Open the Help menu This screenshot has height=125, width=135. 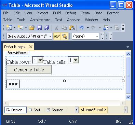(106, 20)
